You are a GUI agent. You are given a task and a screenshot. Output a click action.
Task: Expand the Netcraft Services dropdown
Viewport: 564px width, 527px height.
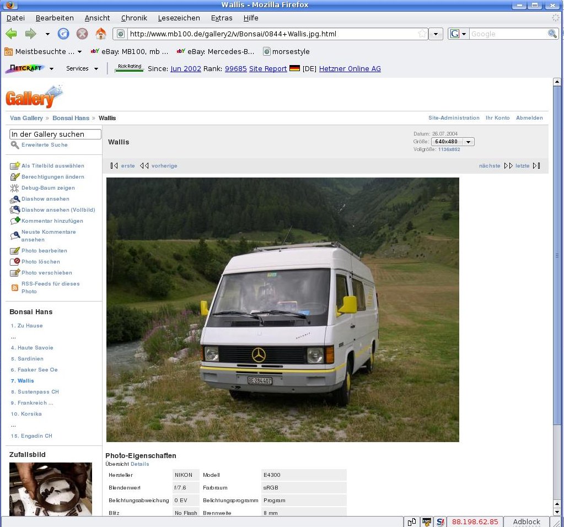(82, 69)
